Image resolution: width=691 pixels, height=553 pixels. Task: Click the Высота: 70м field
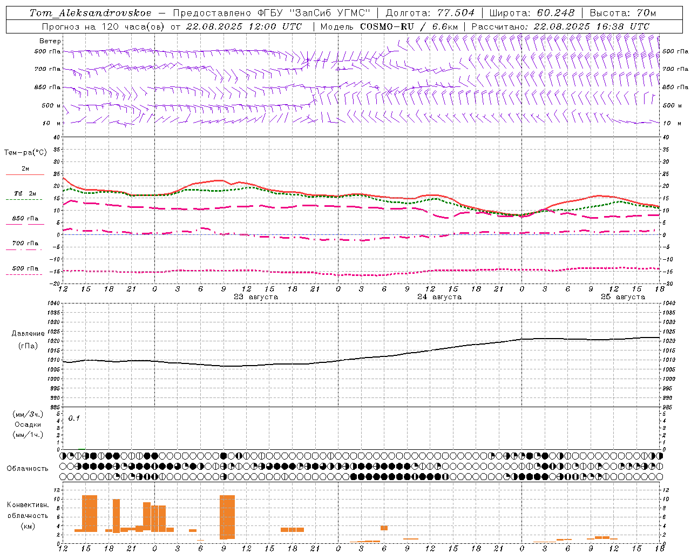[x=623, y=13]
